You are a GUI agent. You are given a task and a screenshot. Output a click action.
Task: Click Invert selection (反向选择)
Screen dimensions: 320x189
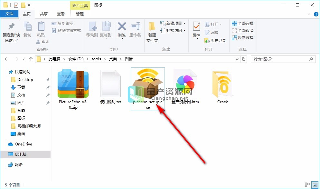243,38
